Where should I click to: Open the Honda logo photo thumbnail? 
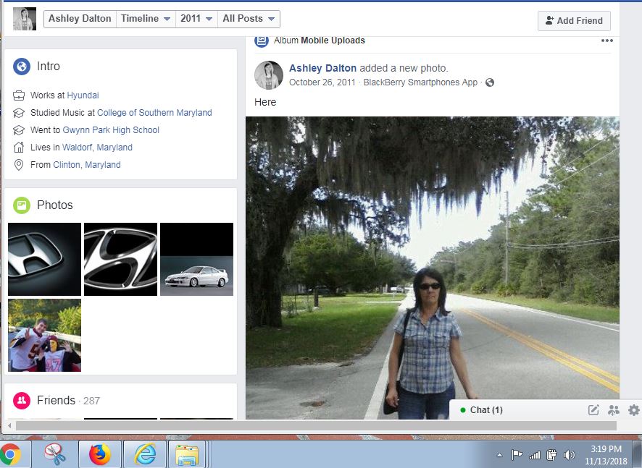pos(45,259)
